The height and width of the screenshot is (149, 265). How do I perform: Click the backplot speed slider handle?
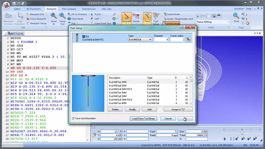(x=242, y=133)
